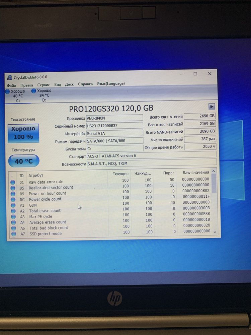This screenshot has width=251, height=335.
Task: Click the drive letter field C:
Action: coord(115,148)
